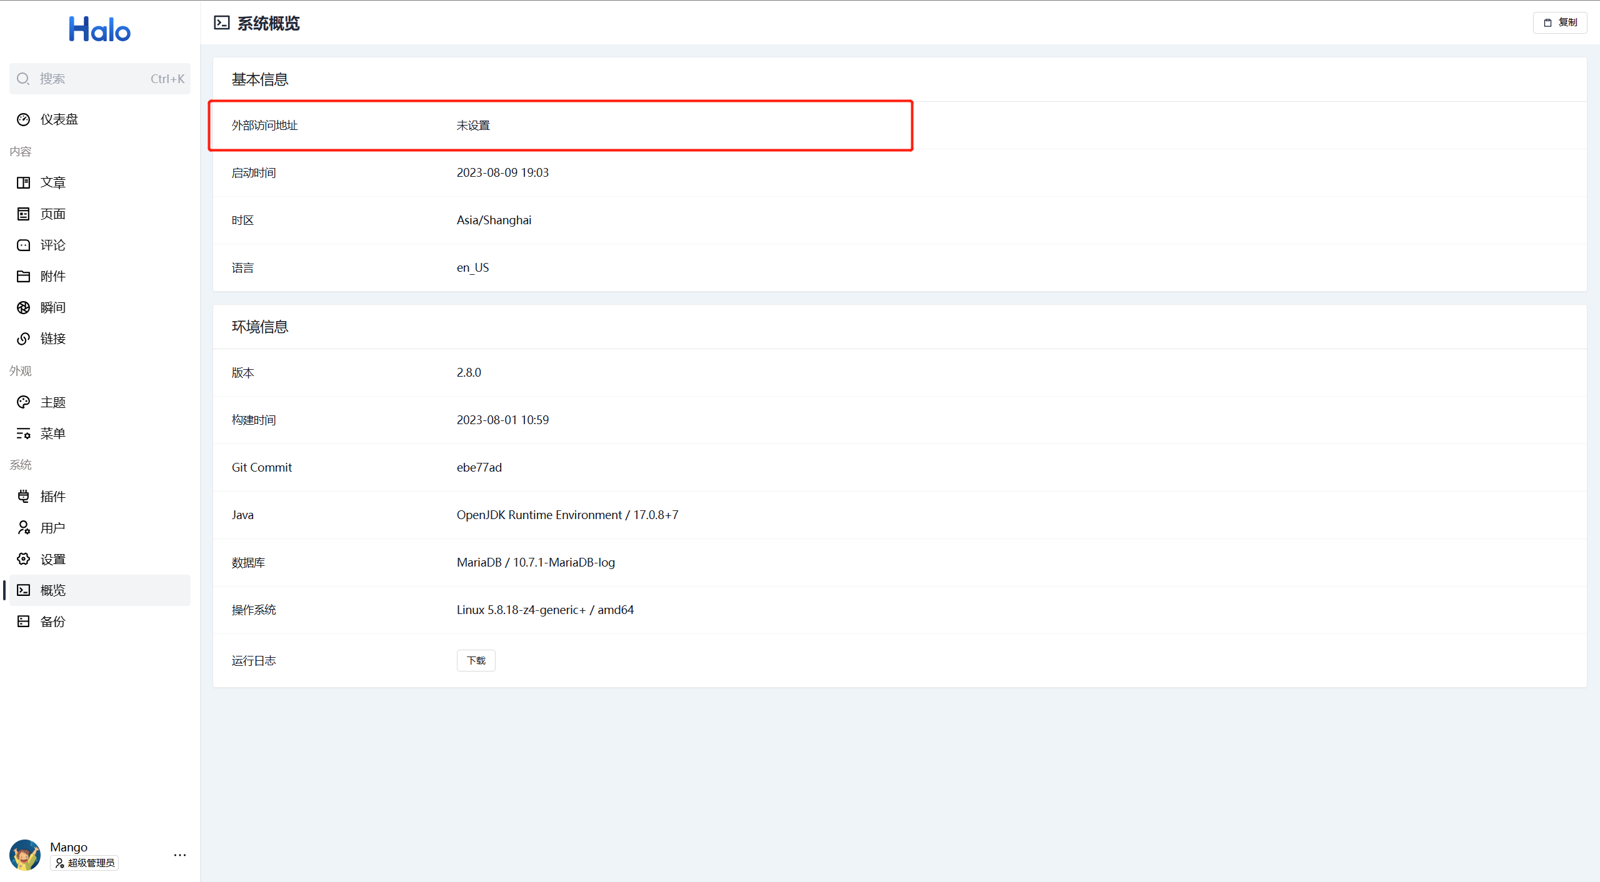Select the 概览 overview menu item
Screen dimensions: 1600x882
click(53, 590)
